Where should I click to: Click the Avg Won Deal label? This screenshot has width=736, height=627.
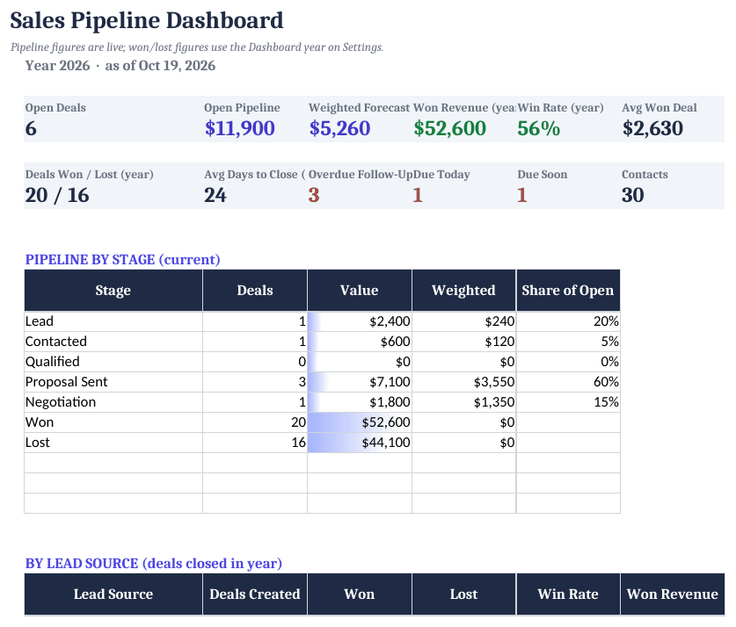click(x=659, y=108)
